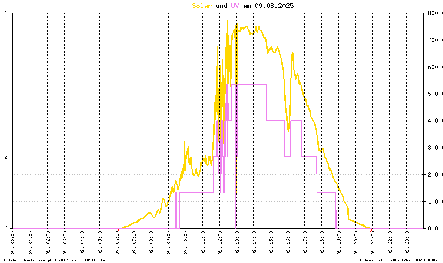Click the time label 09. 00:00
The width and height of the screenshot is (443, 263).
click(x=13, y=243)
